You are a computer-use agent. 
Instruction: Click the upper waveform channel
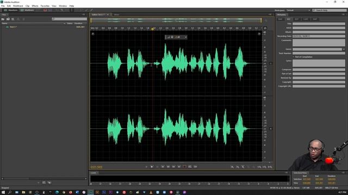(176, 63)
